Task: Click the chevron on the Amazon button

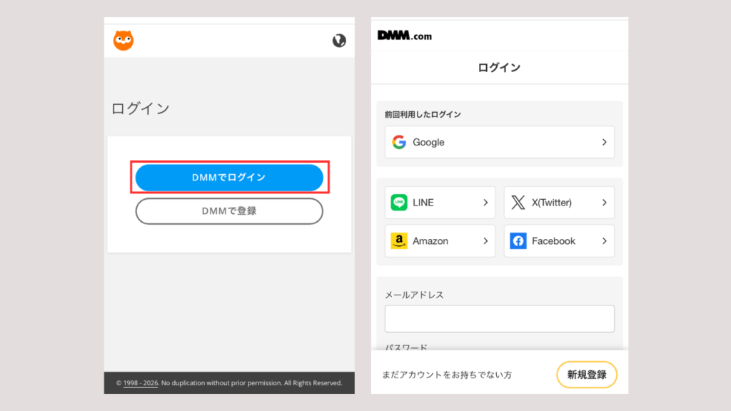Action: 485,241
